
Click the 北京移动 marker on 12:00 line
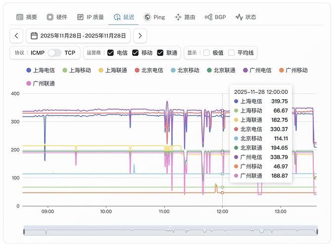[x=222, y=174]
